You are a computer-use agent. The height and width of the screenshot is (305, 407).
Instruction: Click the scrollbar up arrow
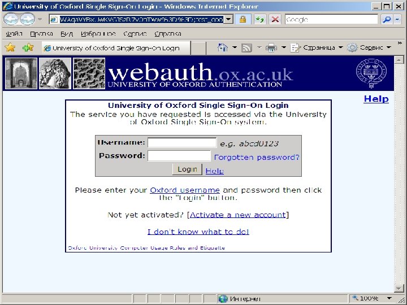click(x=399, y=60)
